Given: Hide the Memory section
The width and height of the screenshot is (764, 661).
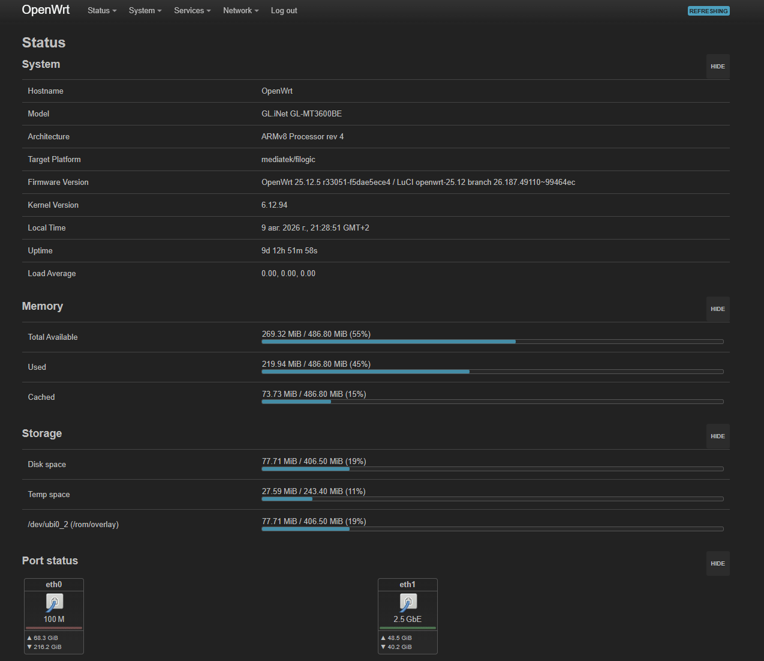Looking at the screenshot, I should click(x=718, y=309).
